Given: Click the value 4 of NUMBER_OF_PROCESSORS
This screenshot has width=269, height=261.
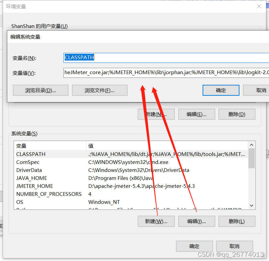Looking at the screenshot, I should click(x=90, y=194).
